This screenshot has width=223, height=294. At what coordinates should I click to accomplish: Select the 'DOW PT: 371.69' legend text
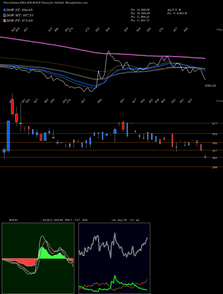(20, 20)
